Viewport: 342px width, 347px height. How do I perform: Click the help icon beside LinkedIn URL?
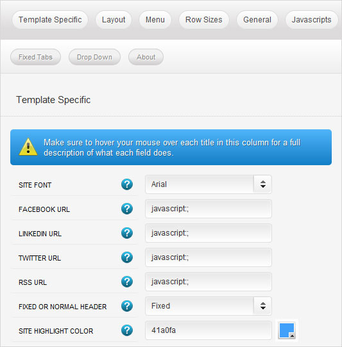[127, 233]
